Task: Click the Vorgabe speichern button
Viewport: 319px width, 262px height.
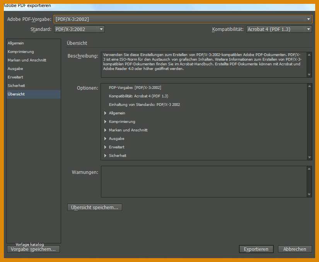Action: [x=33, y=249]
